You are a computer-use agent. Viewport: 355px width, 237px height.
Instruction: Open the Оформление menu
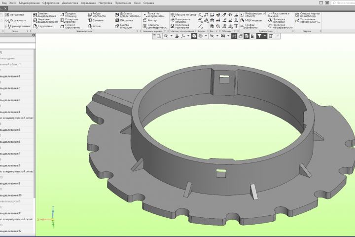pyautogui.click(x=51, y=3)
